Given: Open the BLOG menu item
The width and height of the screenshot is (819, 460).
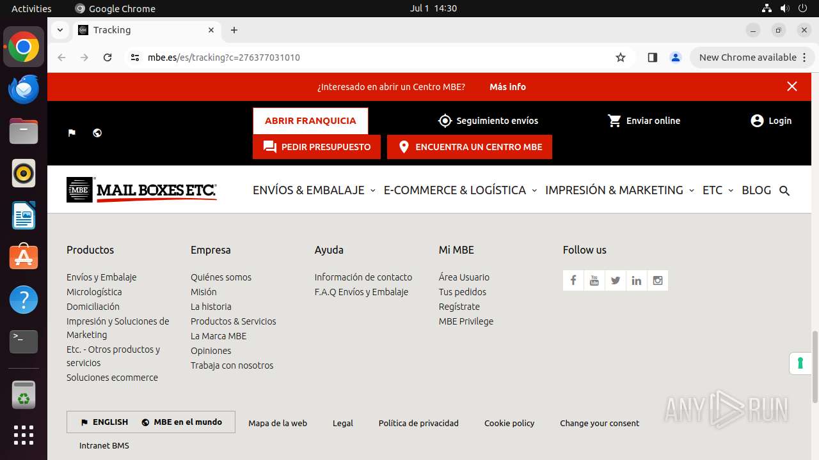Looking at the screenshot, I should [x=756, y=190].
